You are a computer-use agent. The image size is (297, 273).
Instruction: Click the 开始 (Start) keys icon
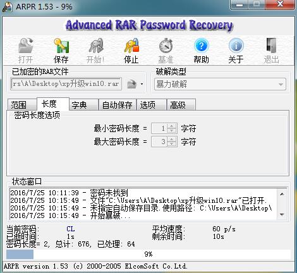coord(96,45)
